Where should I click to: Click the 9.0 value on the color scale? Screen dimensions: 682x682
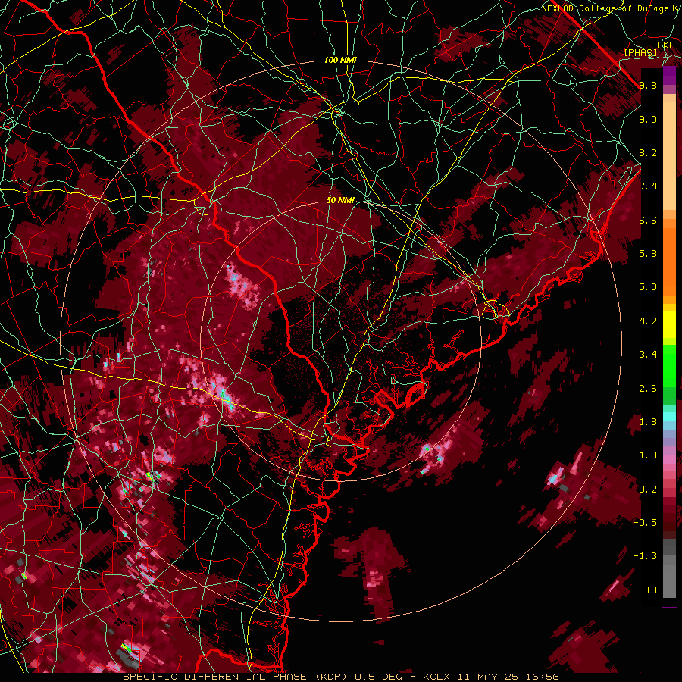pyautogui.click(x=648, y=119)
